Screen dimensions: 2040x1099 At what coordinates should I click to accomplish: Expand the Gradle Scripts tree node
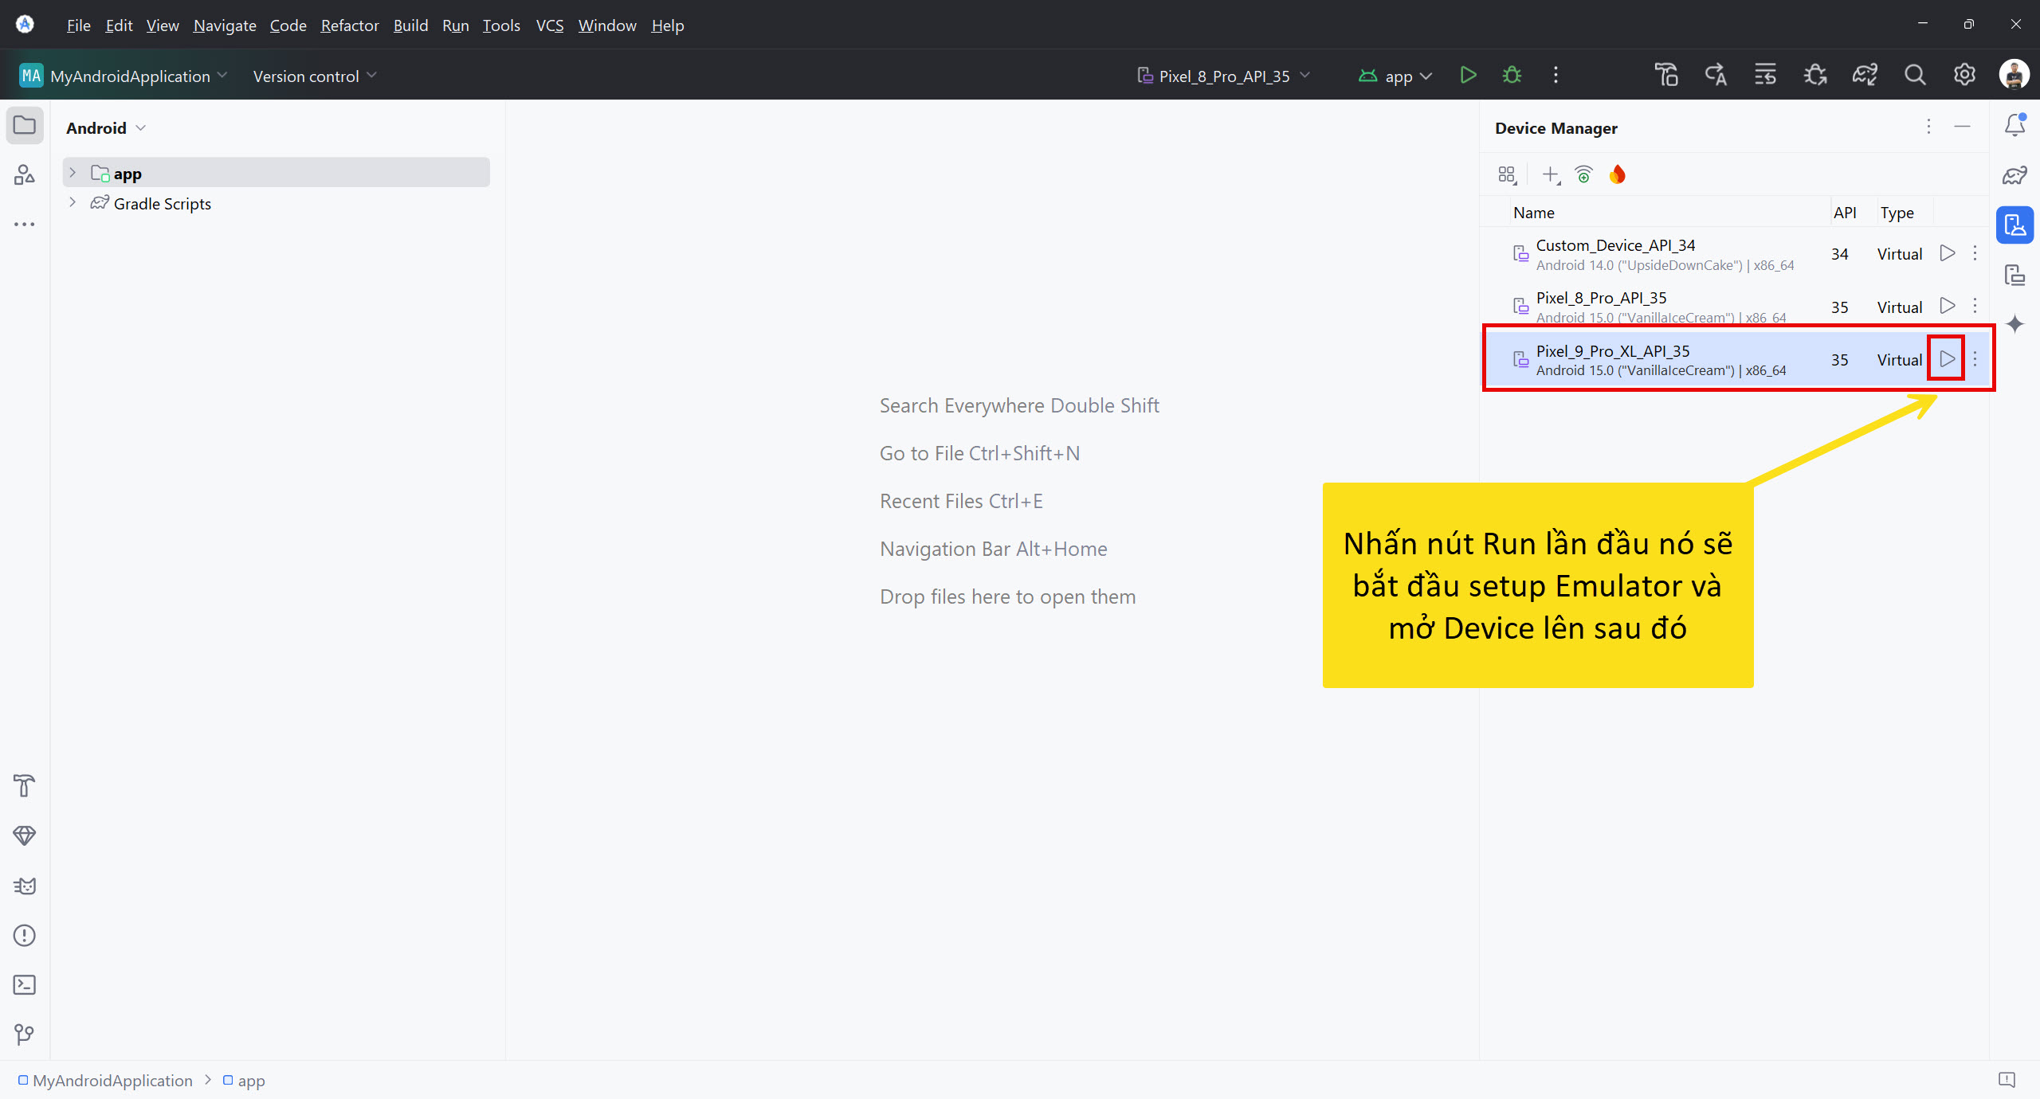[x=73, y=203]
